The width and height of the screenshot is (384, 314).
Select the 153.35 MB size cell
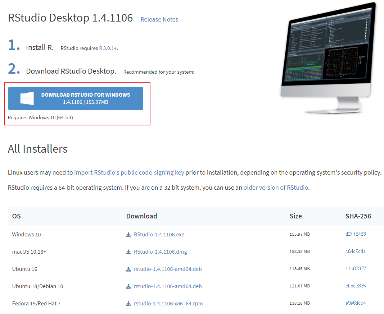(x=299, y=251)
